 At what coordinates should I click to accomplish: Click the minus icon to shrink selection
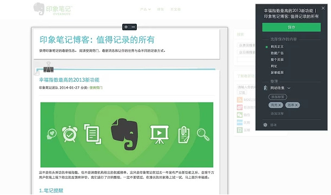(133, 27)
